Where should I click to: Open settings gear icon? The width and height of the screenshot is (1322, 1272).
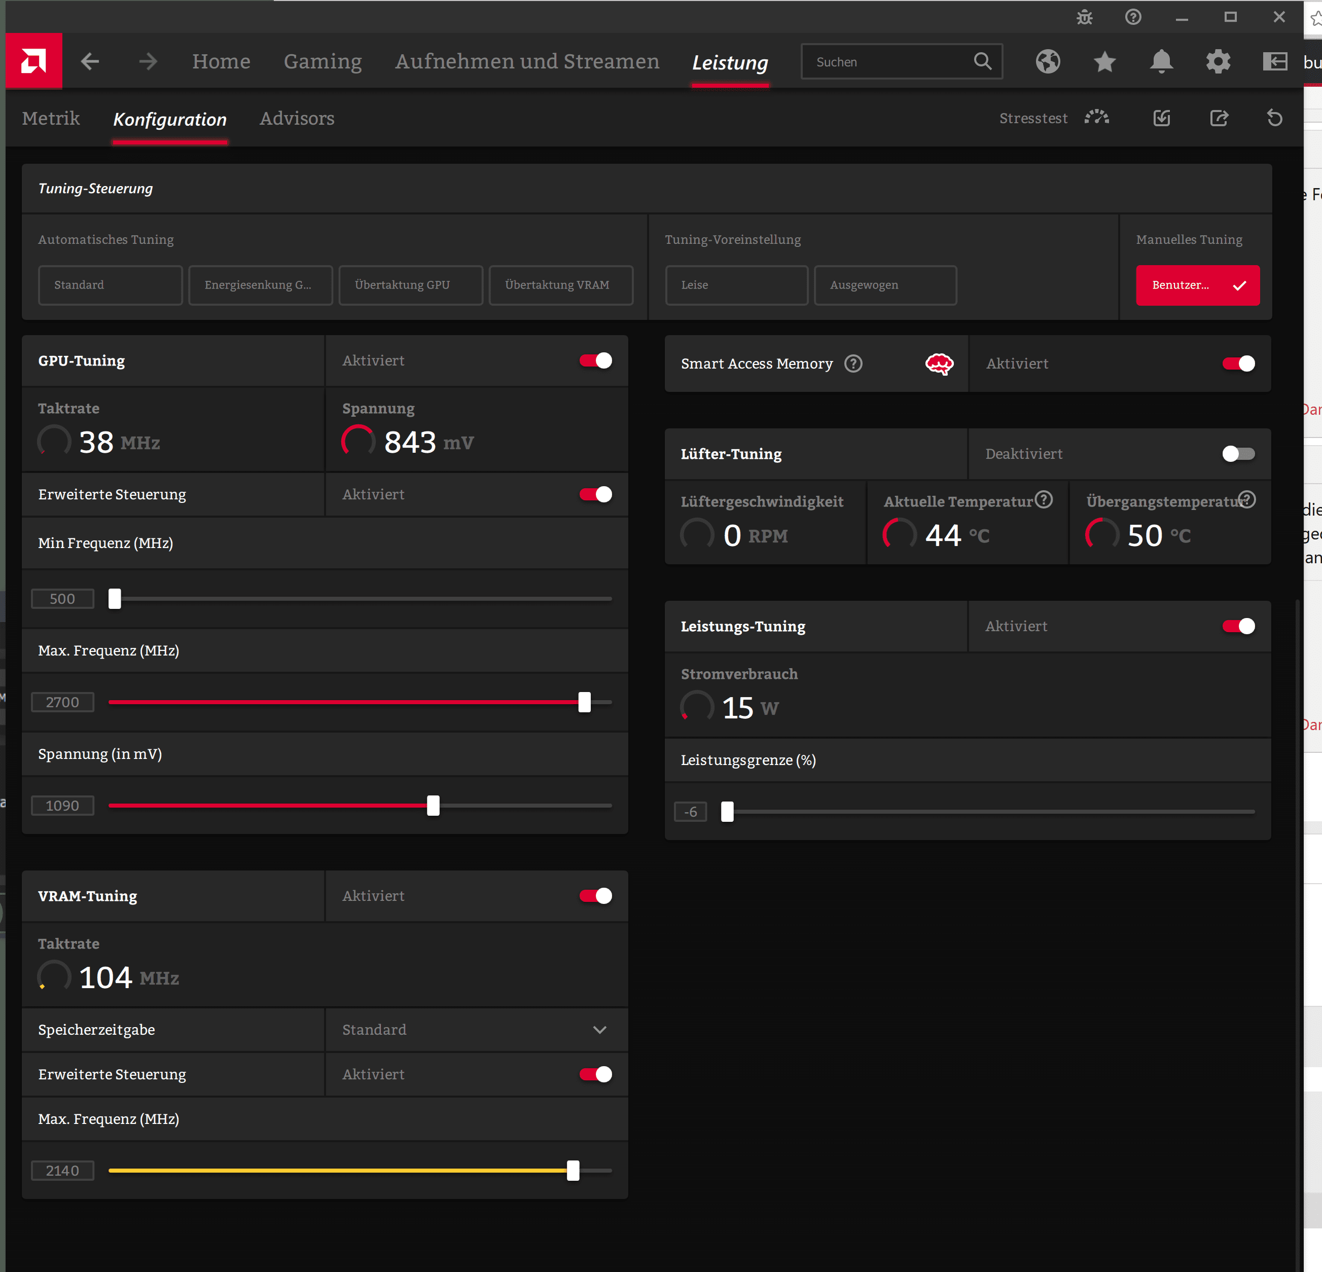pos(1218,61)
